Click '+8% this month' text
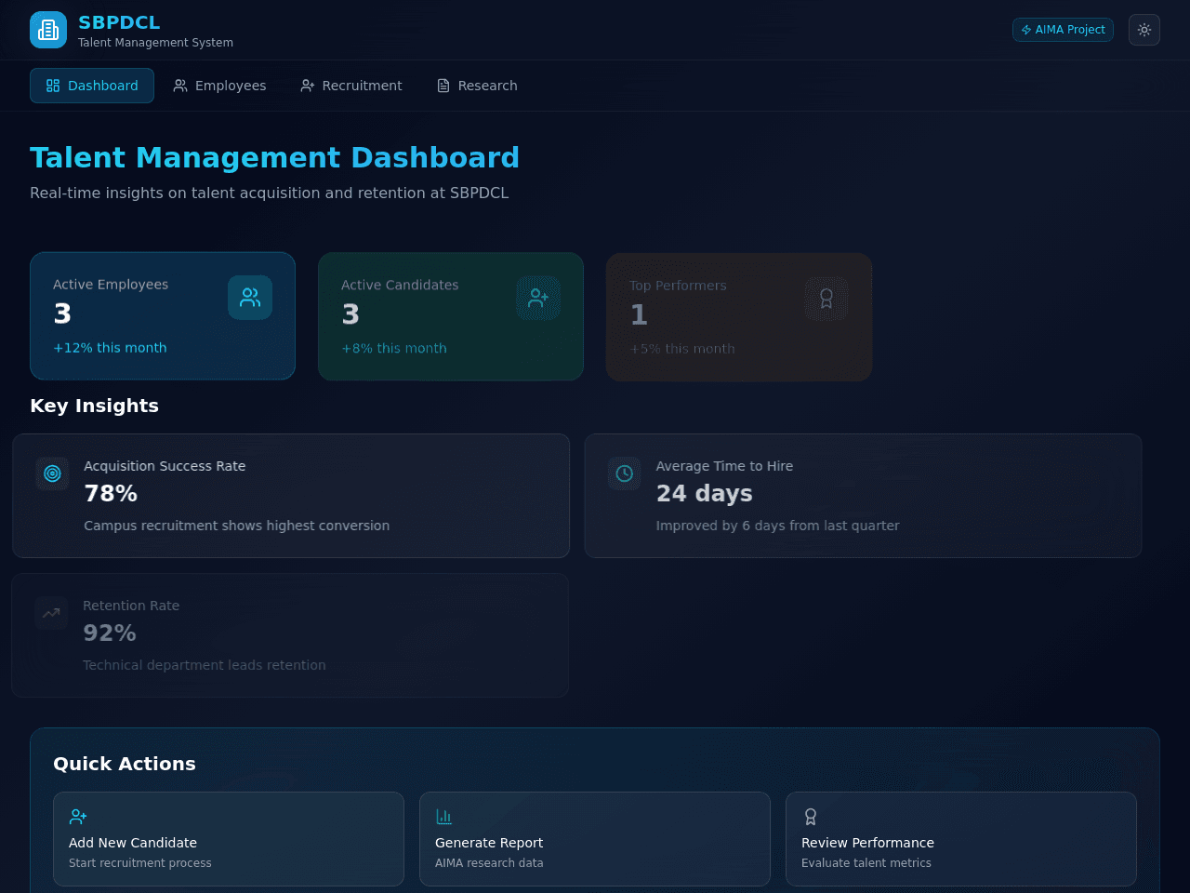The image size is (1190, 893). point(394,349)
